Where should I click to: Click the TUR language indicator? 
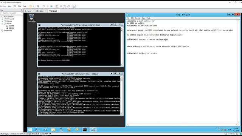pyautogui.click(x=230, y=130)
